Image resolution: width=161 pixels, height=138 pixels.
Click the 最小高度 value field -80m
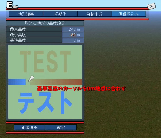coord(73,35)
